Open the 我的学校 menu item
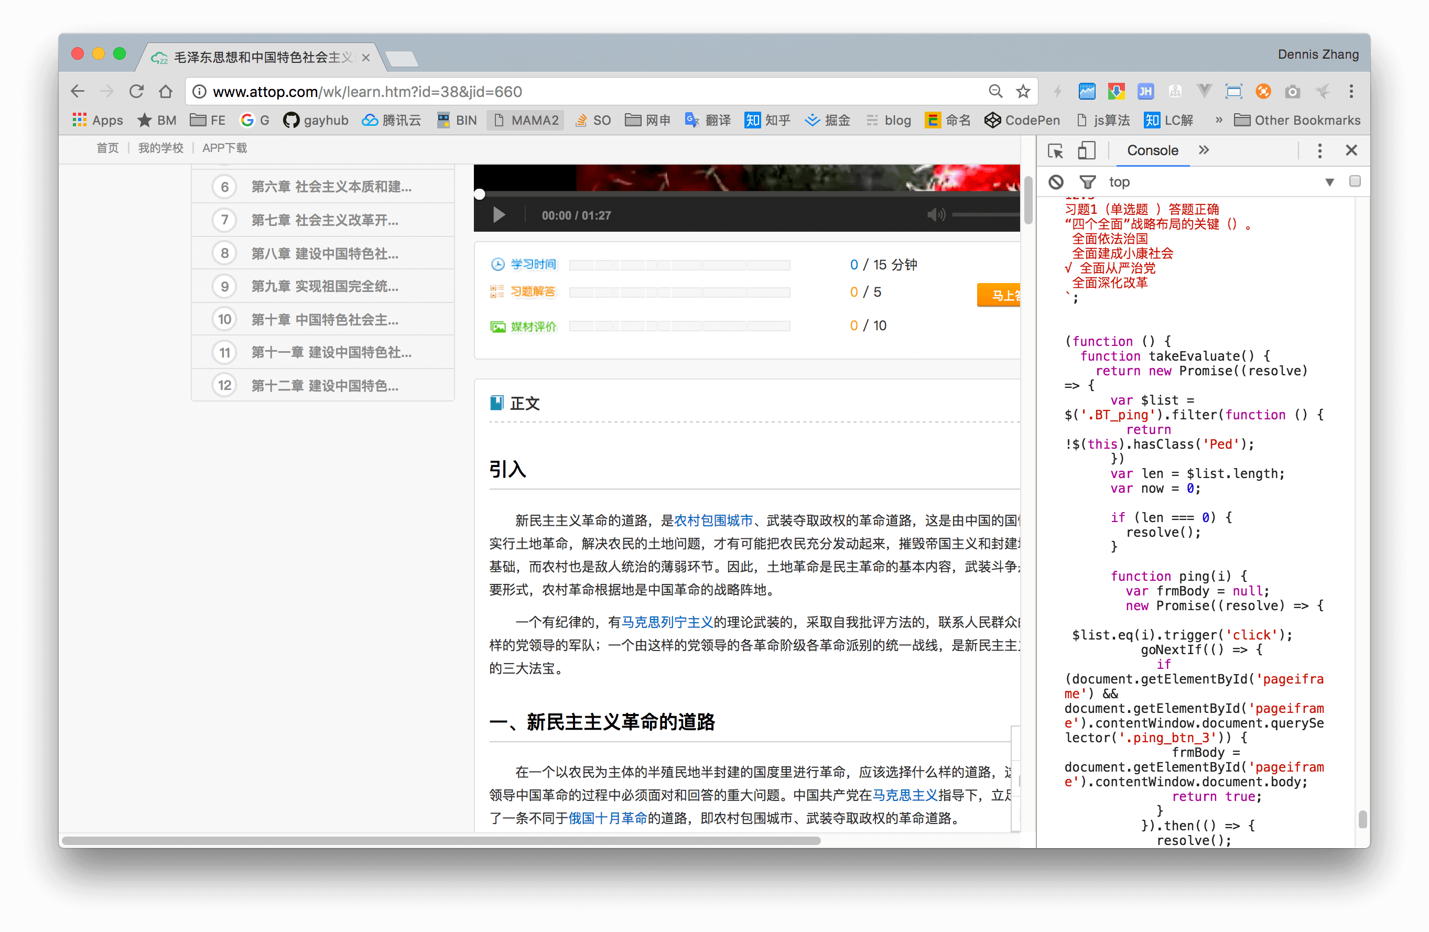The width and height of the screenshot is (1429, 932). pyautogui.click(x=160, y=148)
